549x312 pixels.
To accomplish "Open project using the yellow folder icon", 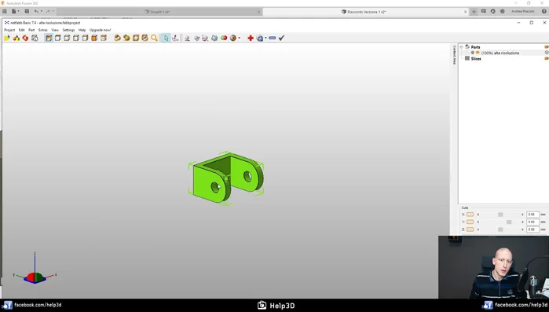I will [7, 38].
